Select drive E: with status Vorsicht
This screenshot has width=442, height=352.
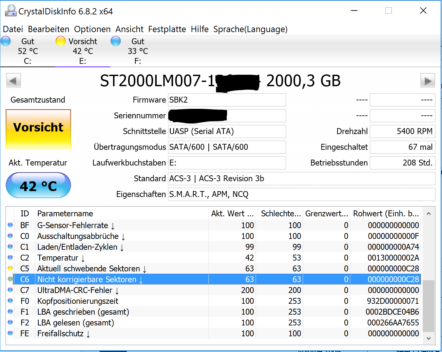point(83,51)
